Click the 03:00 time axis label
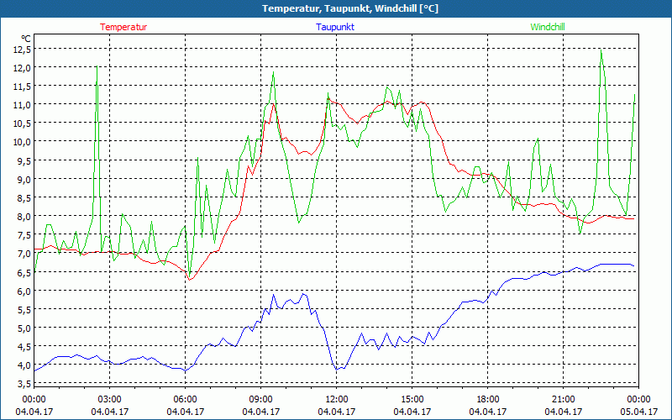Screen dimensions: 672x420 coord(110,400)
